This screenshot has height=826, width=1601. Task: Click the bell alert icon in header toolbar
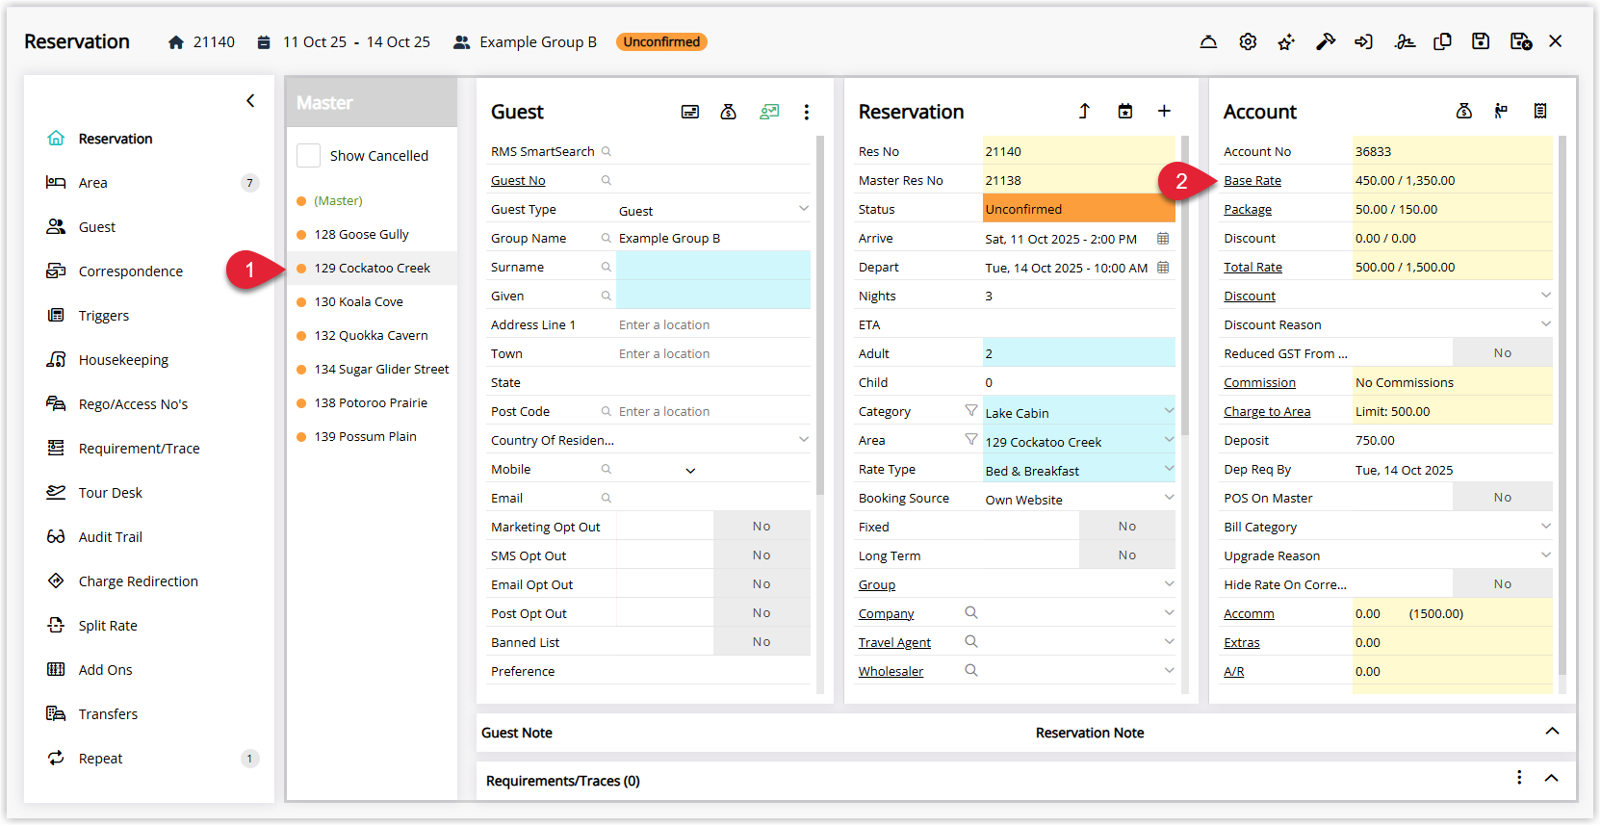click(x=1208, y=41)
